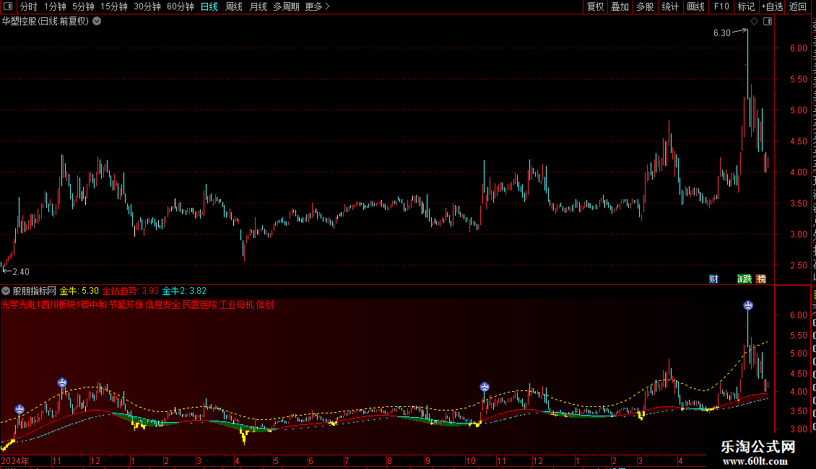The image size is (816, 469).
Task: Click the 信息安全 sector label
Action: coord(163,304)
